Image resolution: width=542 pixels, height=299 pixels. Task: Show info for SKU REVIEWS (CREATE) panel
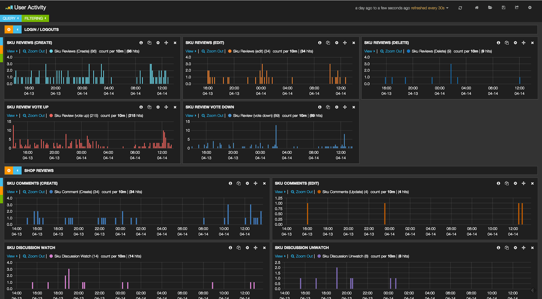pyautogui.click(x=141, y=43)
